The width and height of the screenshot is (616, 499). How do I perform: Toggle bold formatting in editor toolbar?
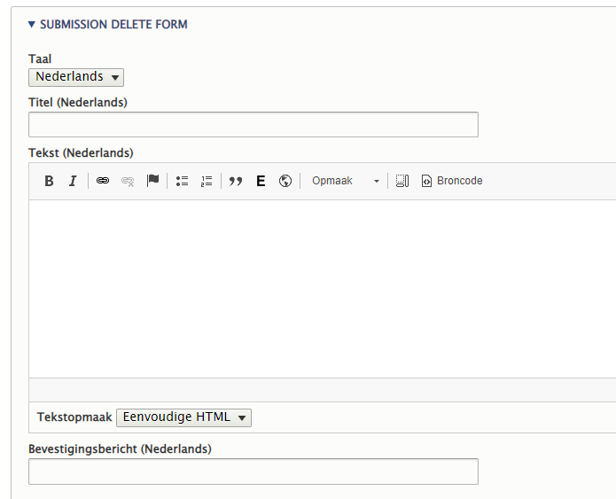[x=50, y=181]
